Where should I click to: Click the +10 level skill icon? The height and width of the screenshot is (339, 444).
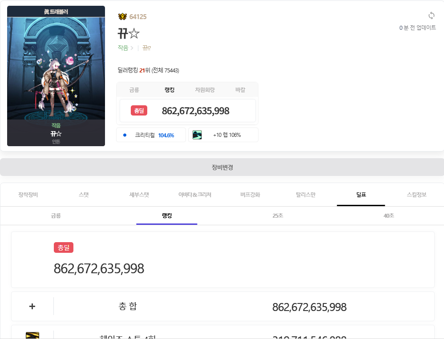click(x=197, y=135)
